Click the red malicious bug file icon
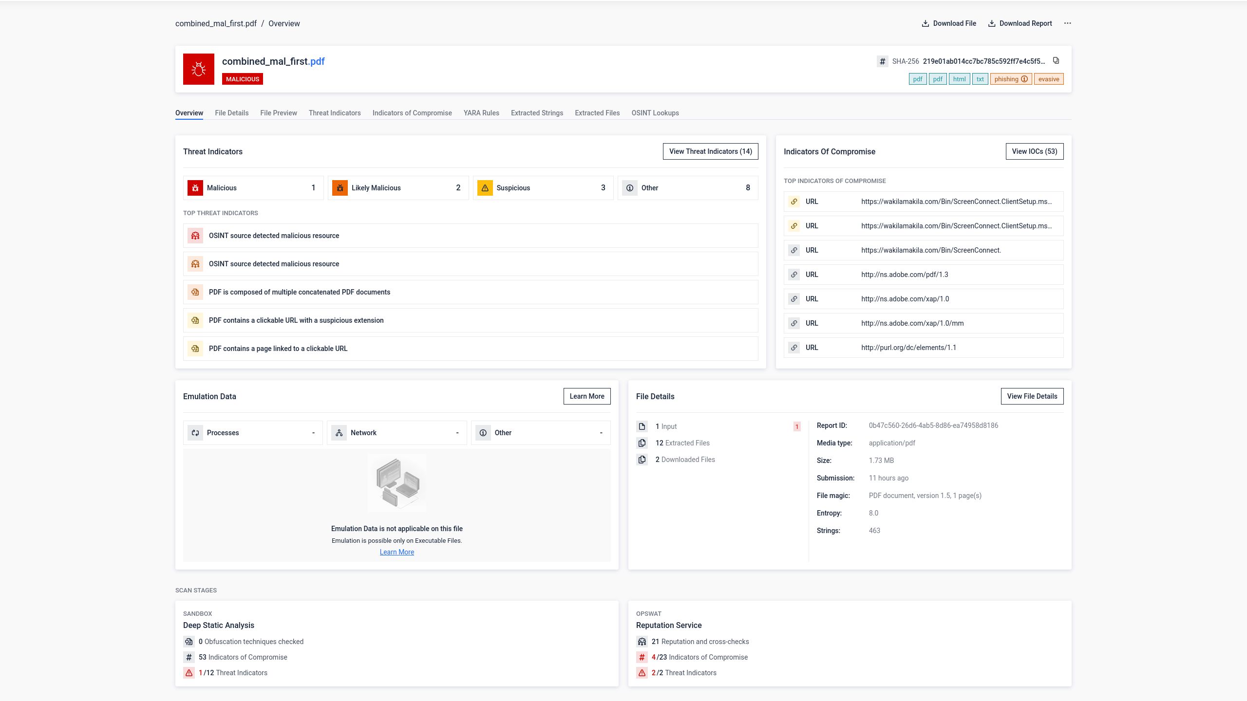 (198, 69)
